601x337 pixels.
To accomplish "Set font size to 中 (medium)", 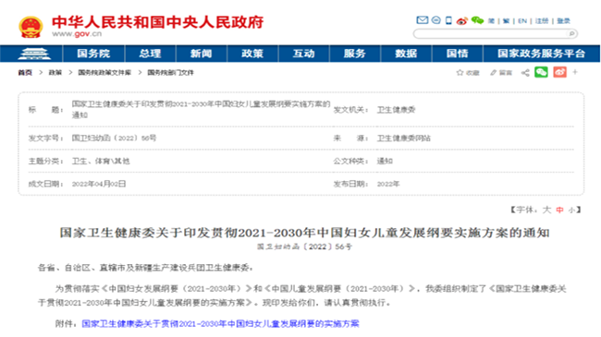I will pos(560,210).
